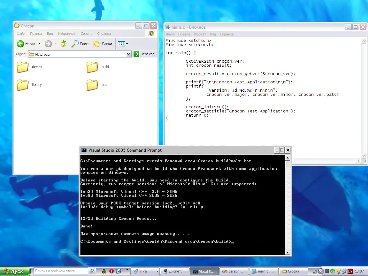
Task: Click Notepad vertical scrollbar up arrow
Action: pos(364,41)
